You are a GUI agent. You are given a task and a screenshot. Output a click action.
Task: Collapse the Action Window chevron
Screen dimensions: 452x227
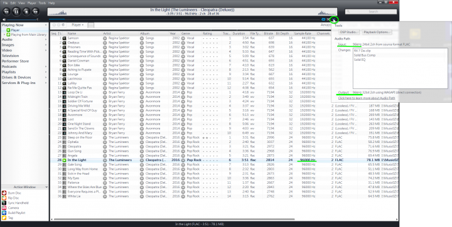[x=46, y=187]
